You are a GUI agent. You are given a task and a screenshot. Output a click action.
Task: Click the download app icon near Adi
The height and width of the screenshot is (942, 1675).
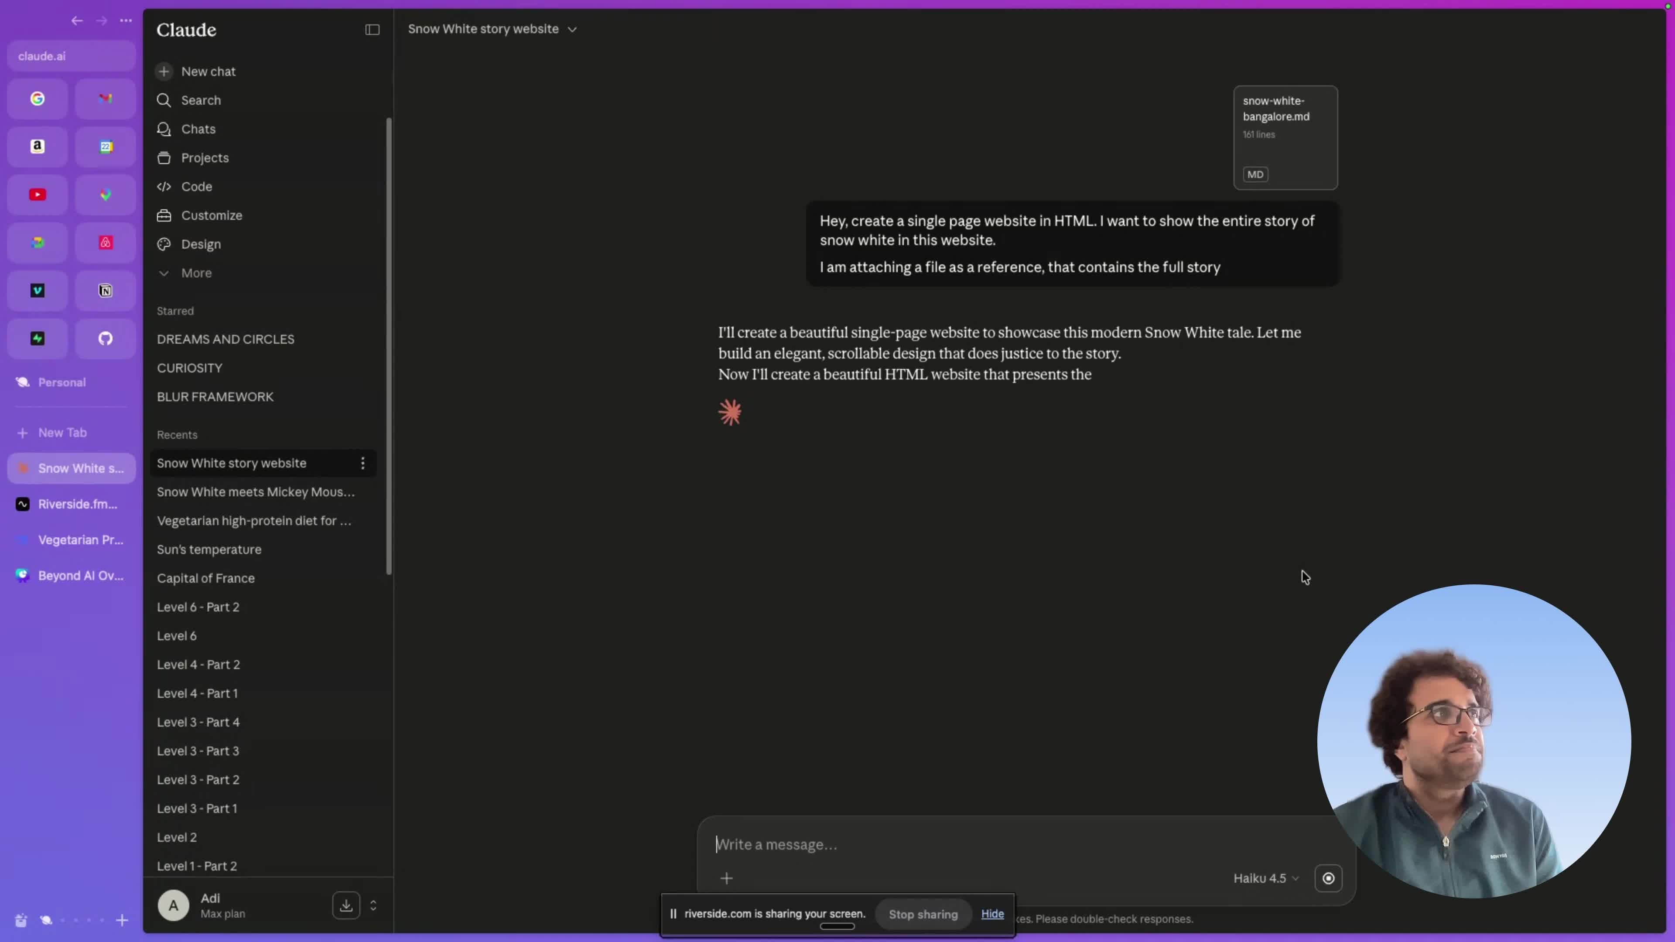tap(346, 905)
